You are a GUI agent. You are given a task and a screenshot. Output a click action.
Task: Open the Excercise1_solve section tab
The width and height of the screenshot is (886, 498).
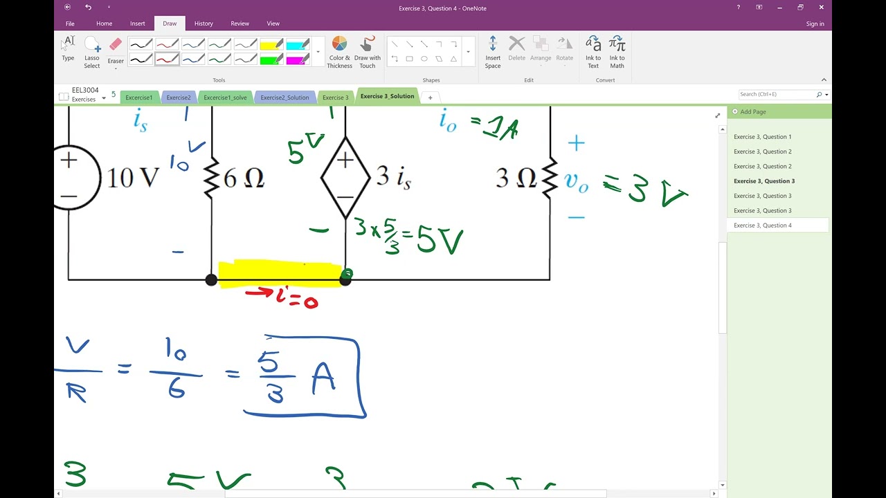225,98
